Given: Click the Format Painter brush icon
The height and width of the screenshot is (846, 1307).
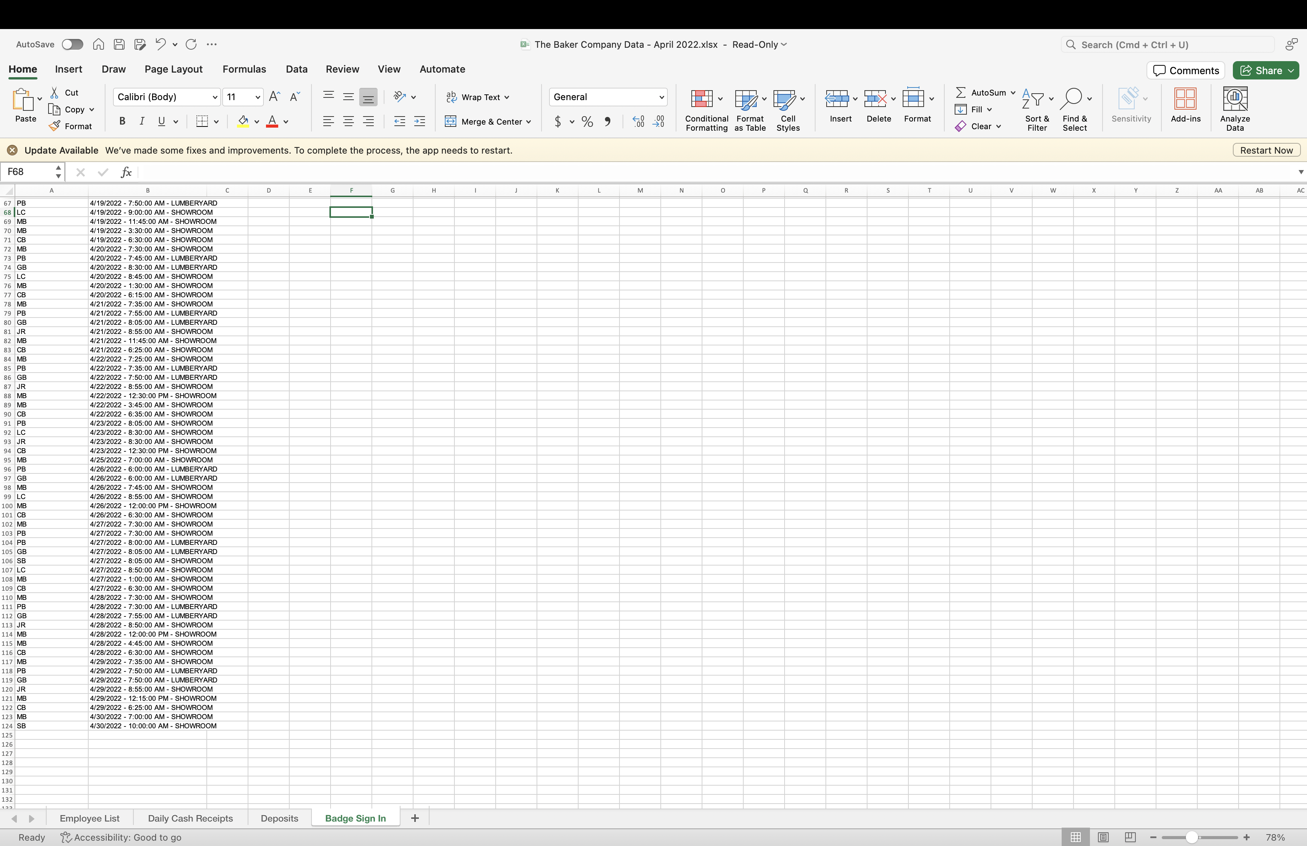Looking at the screenshot, I should 54,126.
